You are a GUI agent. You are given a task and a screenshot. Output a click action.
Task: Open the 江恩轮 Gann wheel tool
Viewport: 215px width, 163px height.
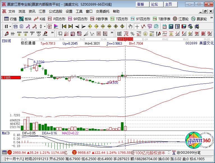point(181,19)
